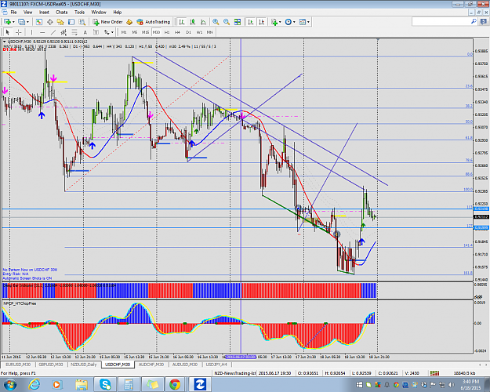Open the MetaEditor yellow book icon
490x392 pixels.
tap(129, 22)
